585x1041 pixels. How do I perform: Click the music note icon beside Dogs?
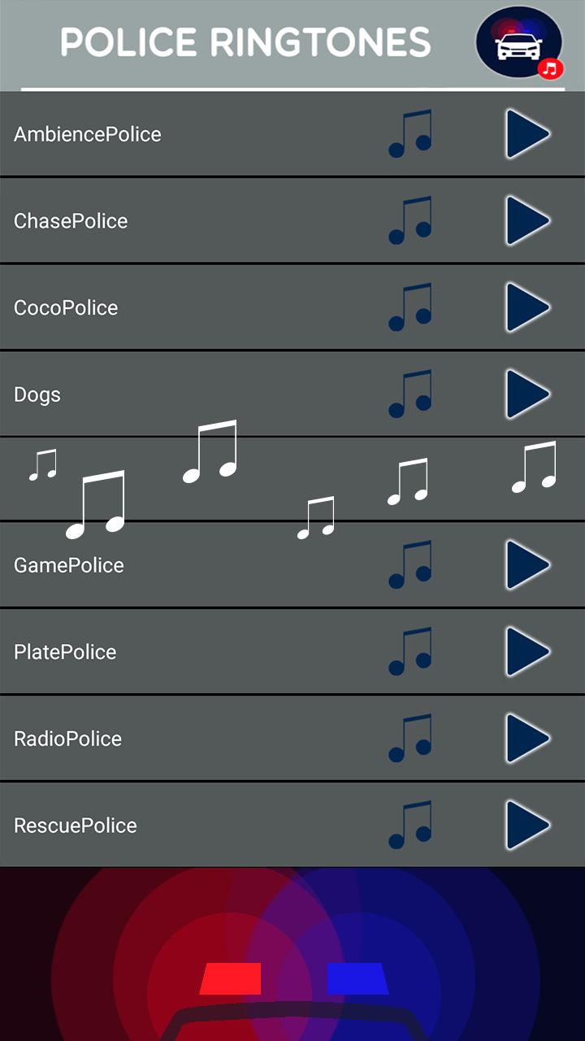(x=410, y=394)
